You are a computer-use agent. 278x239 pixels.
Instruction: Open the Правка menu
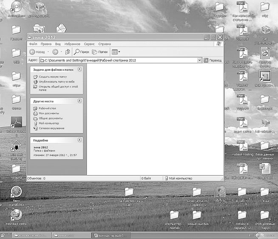[46, 44]
